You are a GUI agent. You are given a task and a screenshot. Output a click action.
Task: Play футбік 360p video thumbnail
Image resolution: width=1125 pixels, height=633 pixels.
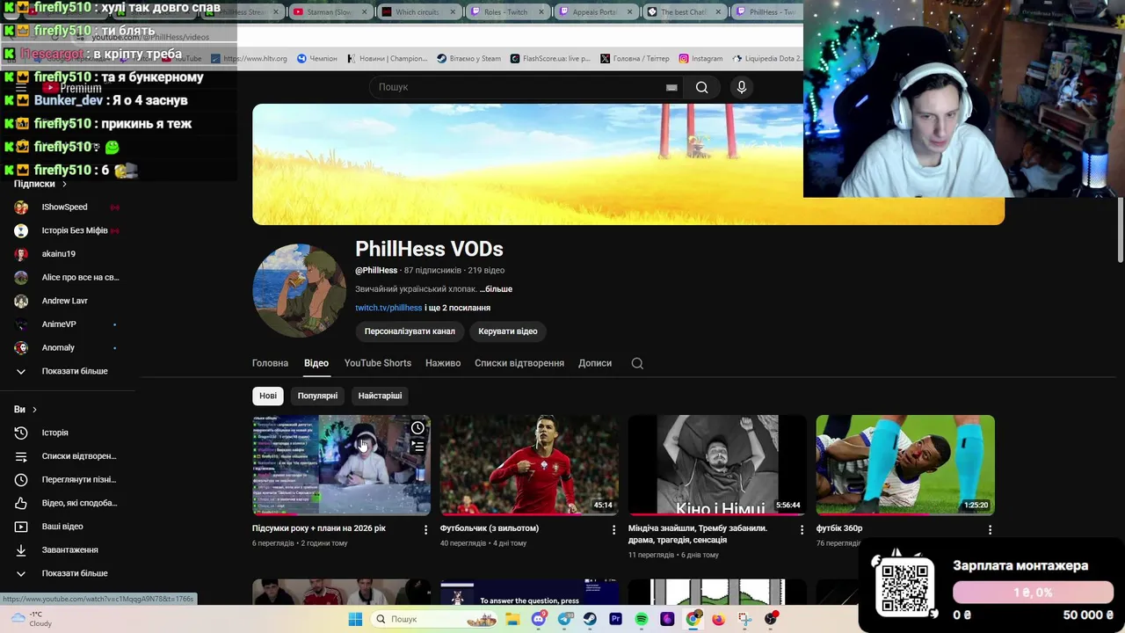[x=905, y=465]
